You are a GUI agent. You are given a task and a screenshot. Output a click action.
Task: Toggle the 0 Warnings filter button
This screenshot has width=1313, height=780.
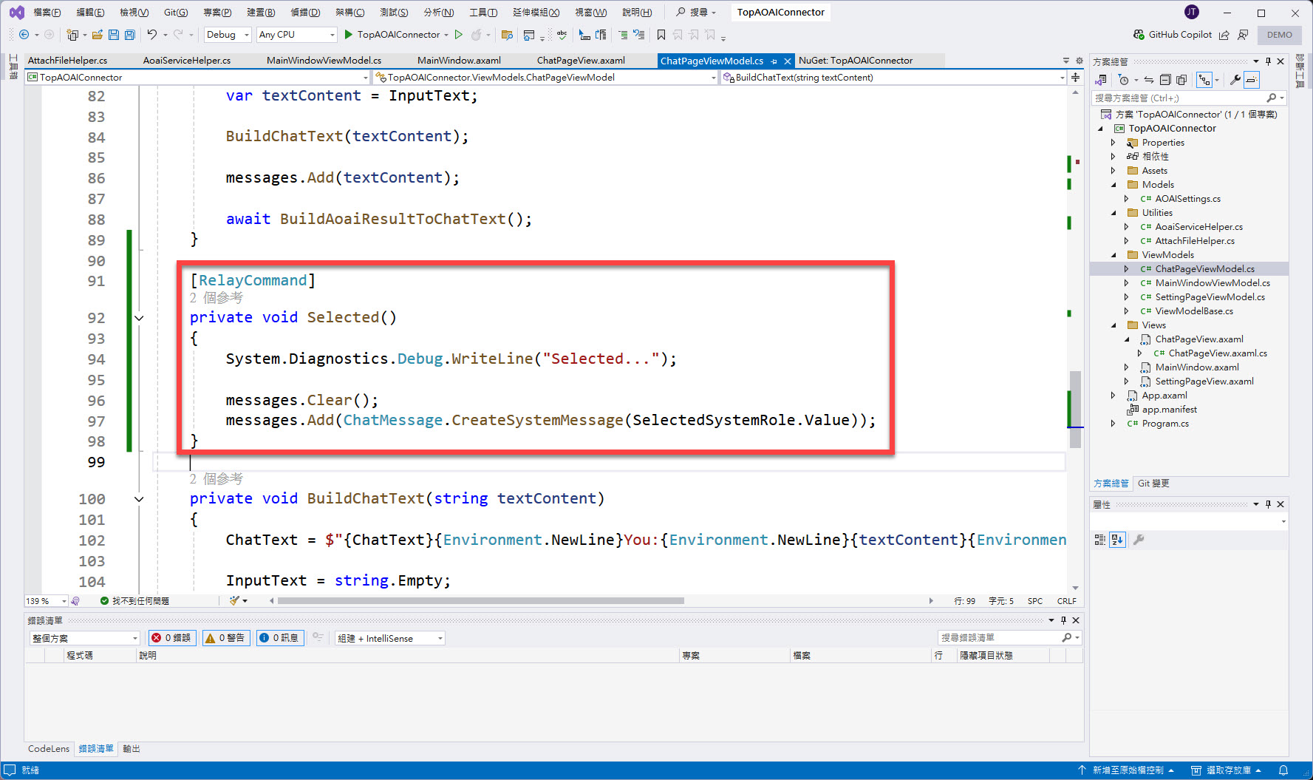click(x=226, y=638)
